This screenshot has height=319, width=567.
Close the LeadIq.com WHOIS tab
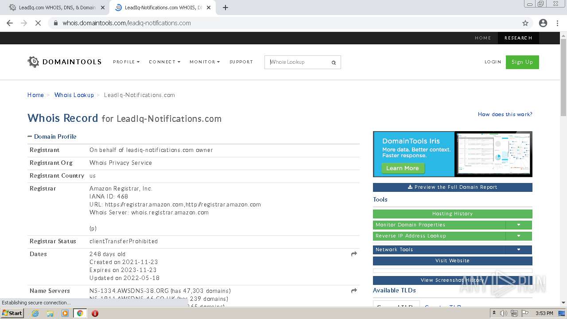click(103, 8)
